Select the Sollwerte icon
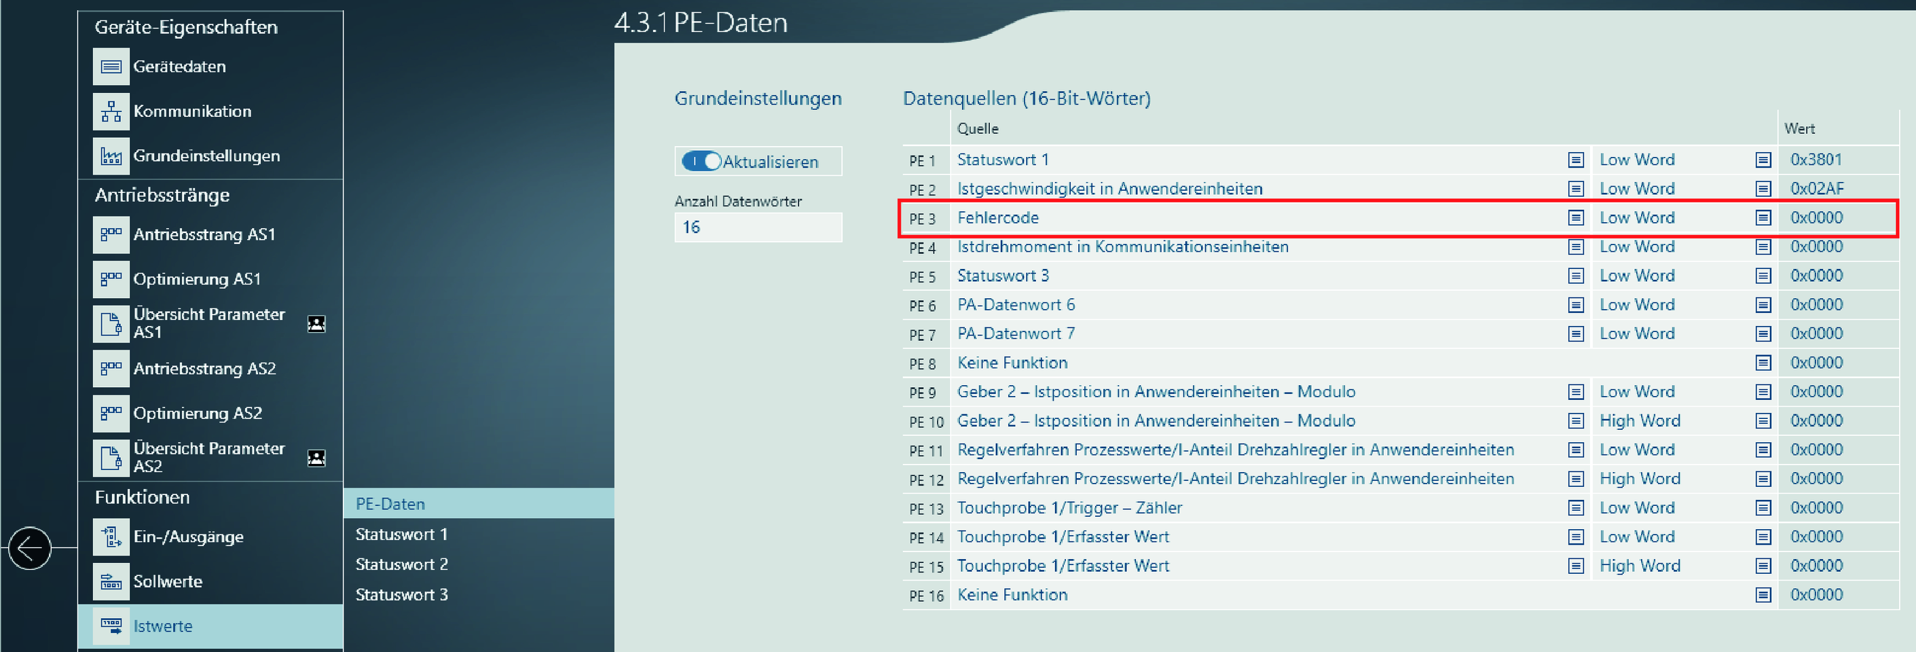The width and height of the screenshot is (1916, 652). 111,581
